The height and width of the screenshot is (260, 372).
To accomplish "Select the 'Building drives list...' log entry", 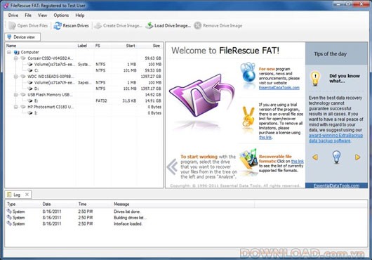I will click(186, 218).
